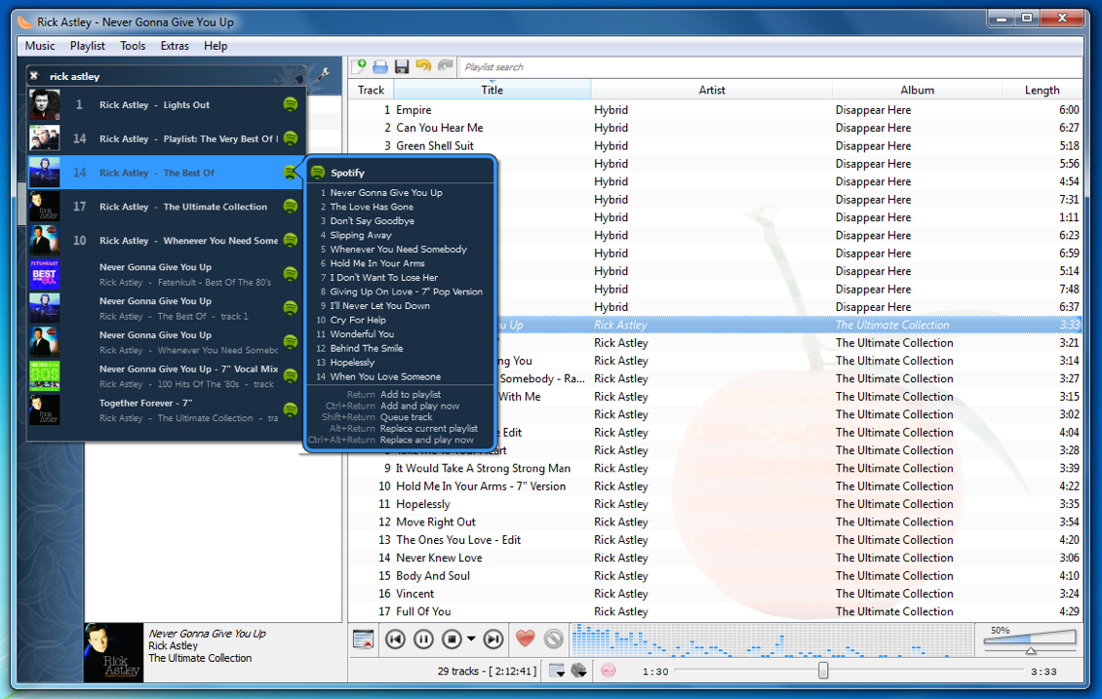1102x699 pixels.
Task: Clear the 'rick astley' search with X
Action: coord(34,75)
